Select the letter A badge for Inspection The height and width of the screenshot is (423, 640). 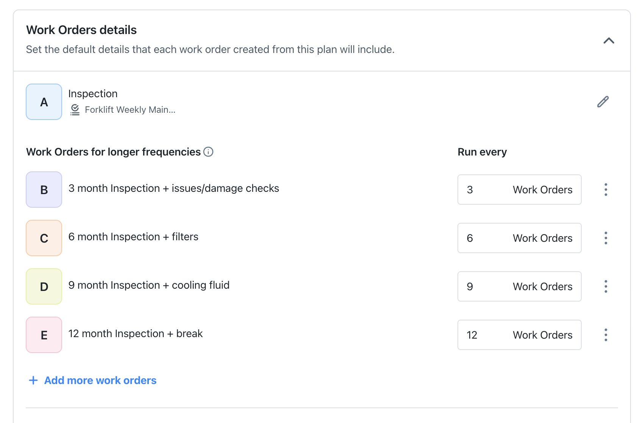[44, 102]
